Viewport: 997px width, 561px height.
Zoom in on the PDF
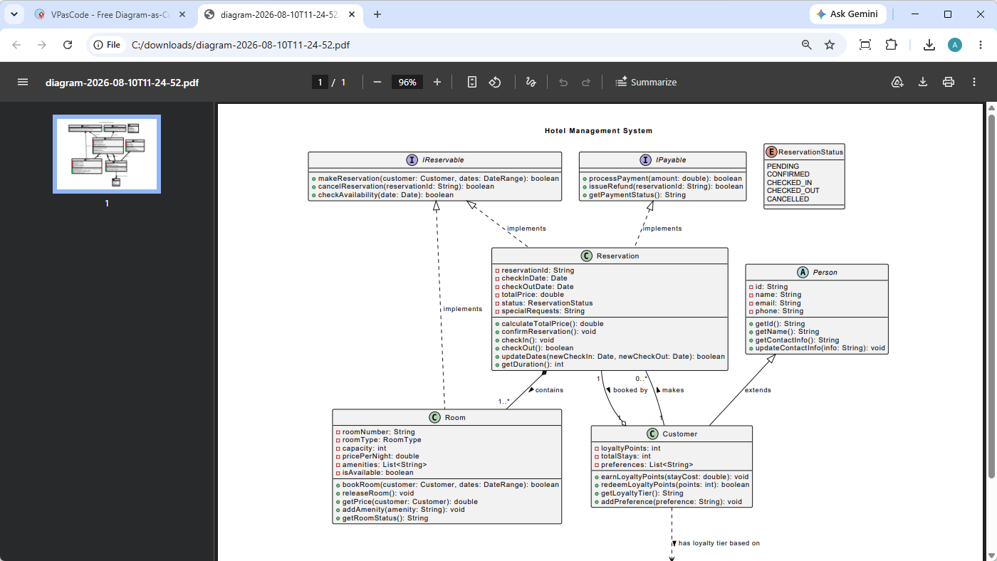[x=437, y=82]
